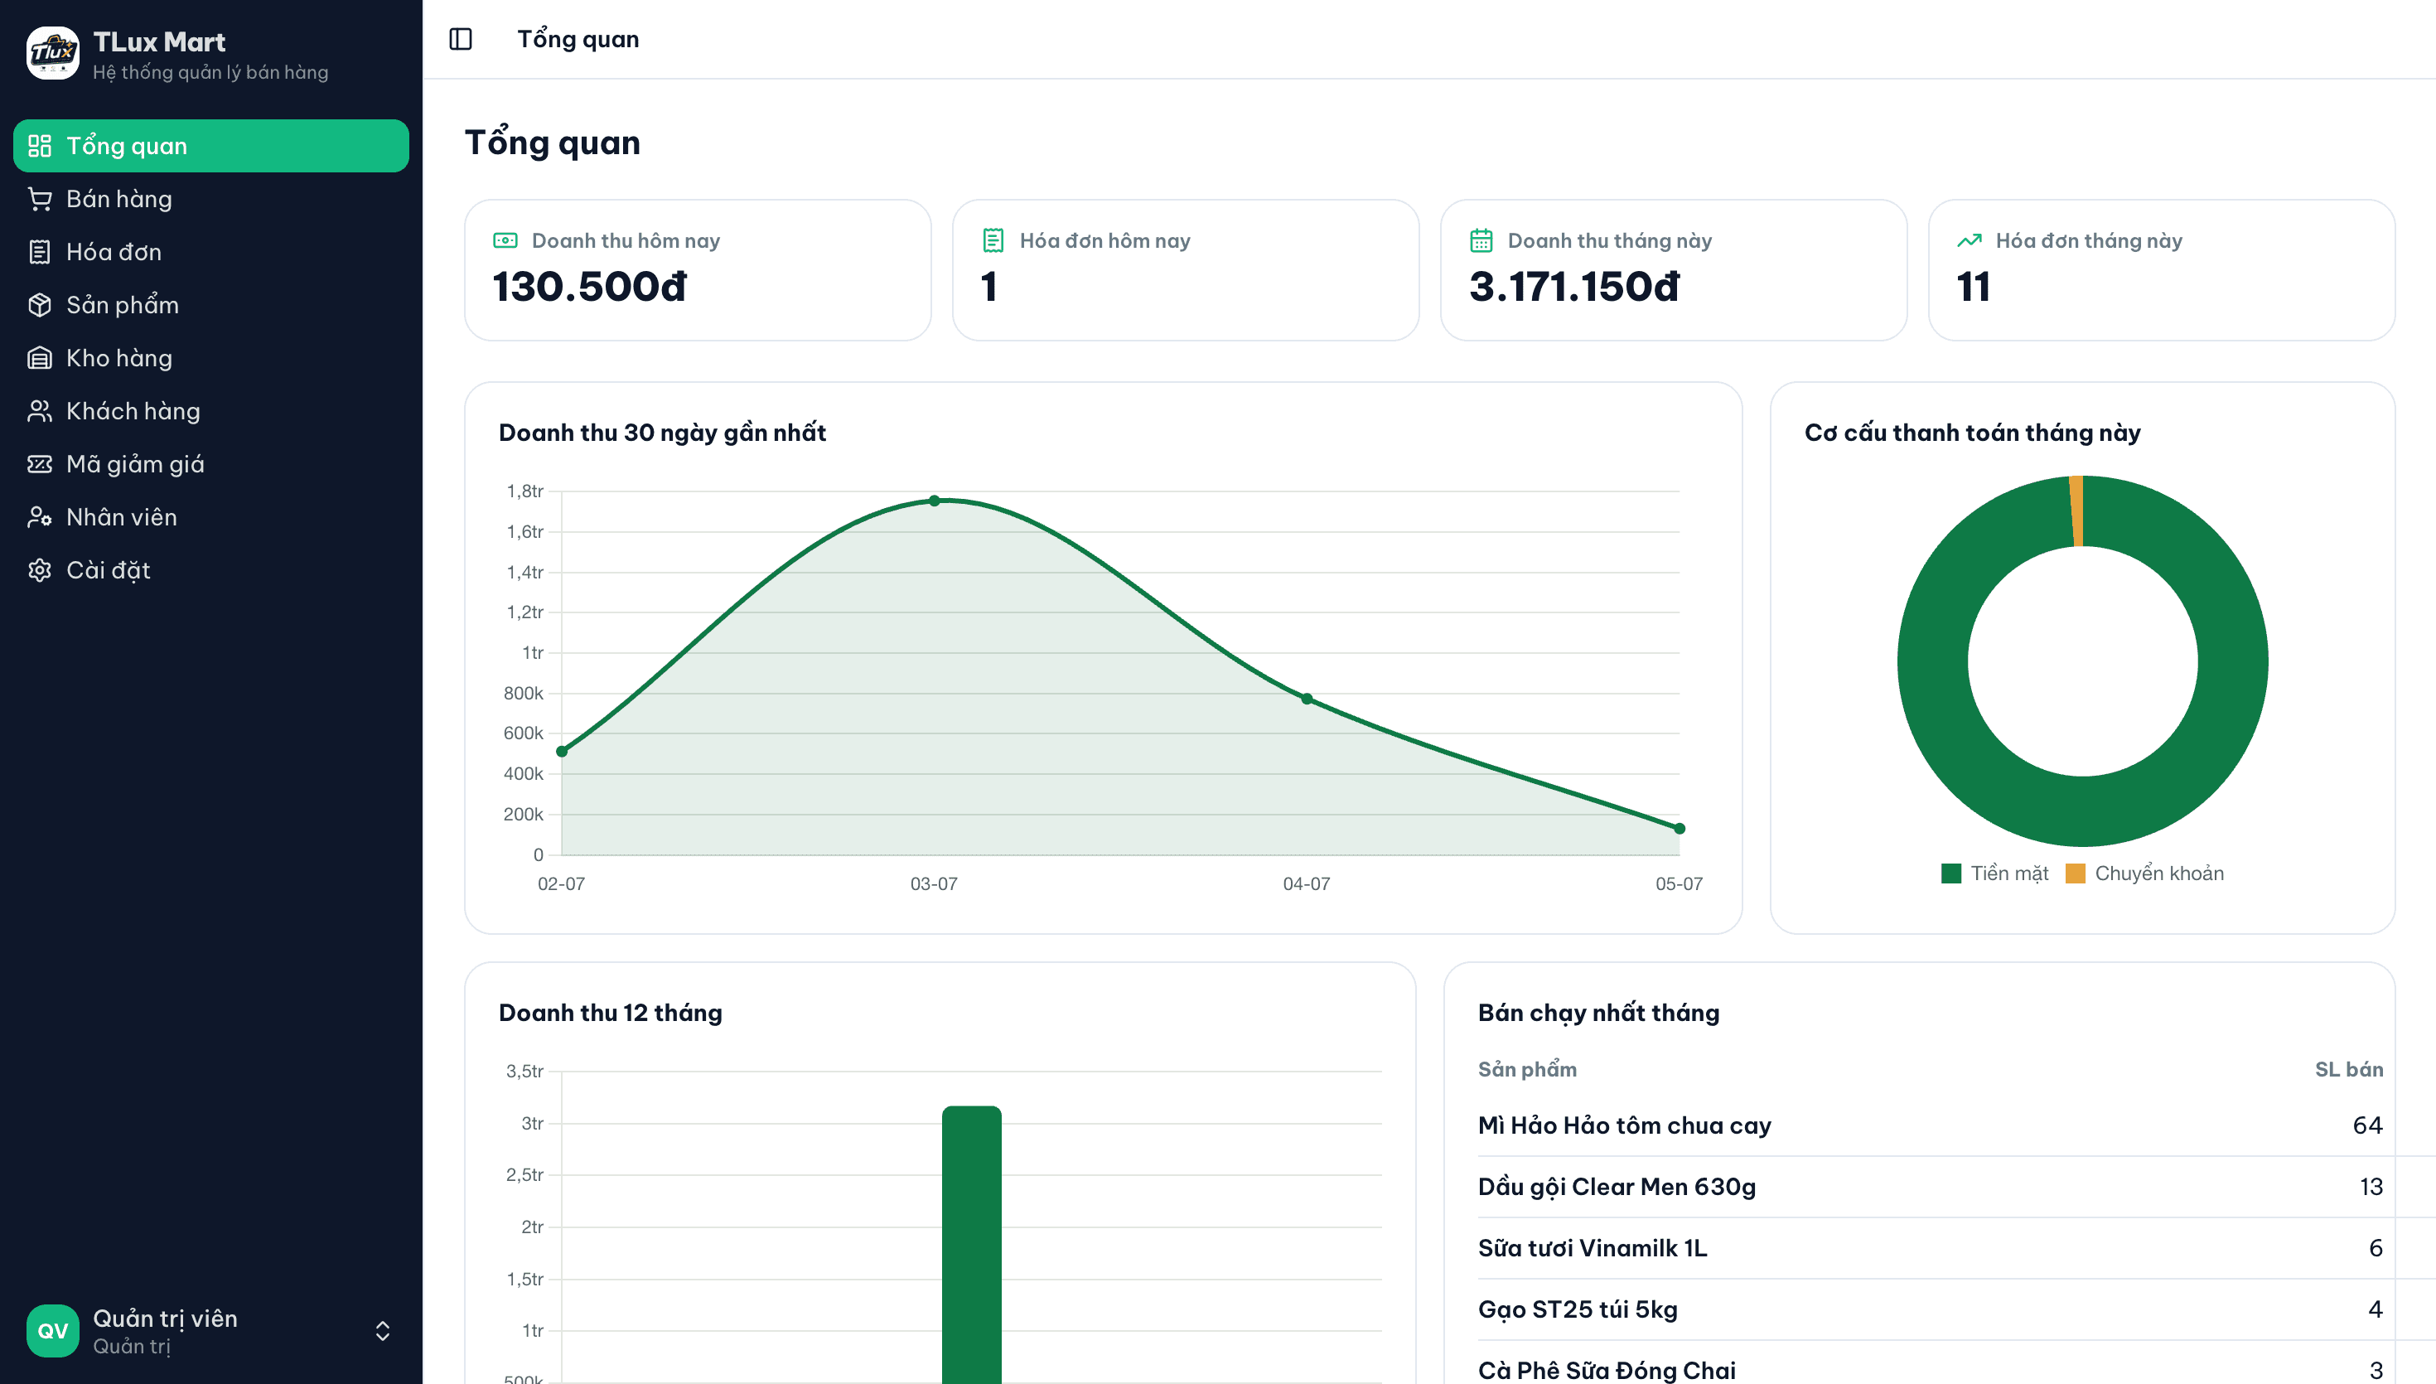Select the Sản phẩm box icon
This screenshot has width=2436, height=1384.
pos(40,305)
